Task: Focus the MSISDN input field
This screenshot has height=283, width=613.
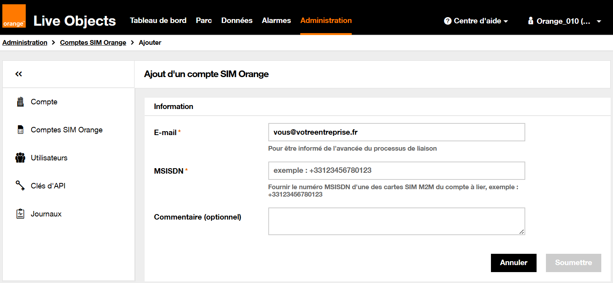Action: coord(396,171)
